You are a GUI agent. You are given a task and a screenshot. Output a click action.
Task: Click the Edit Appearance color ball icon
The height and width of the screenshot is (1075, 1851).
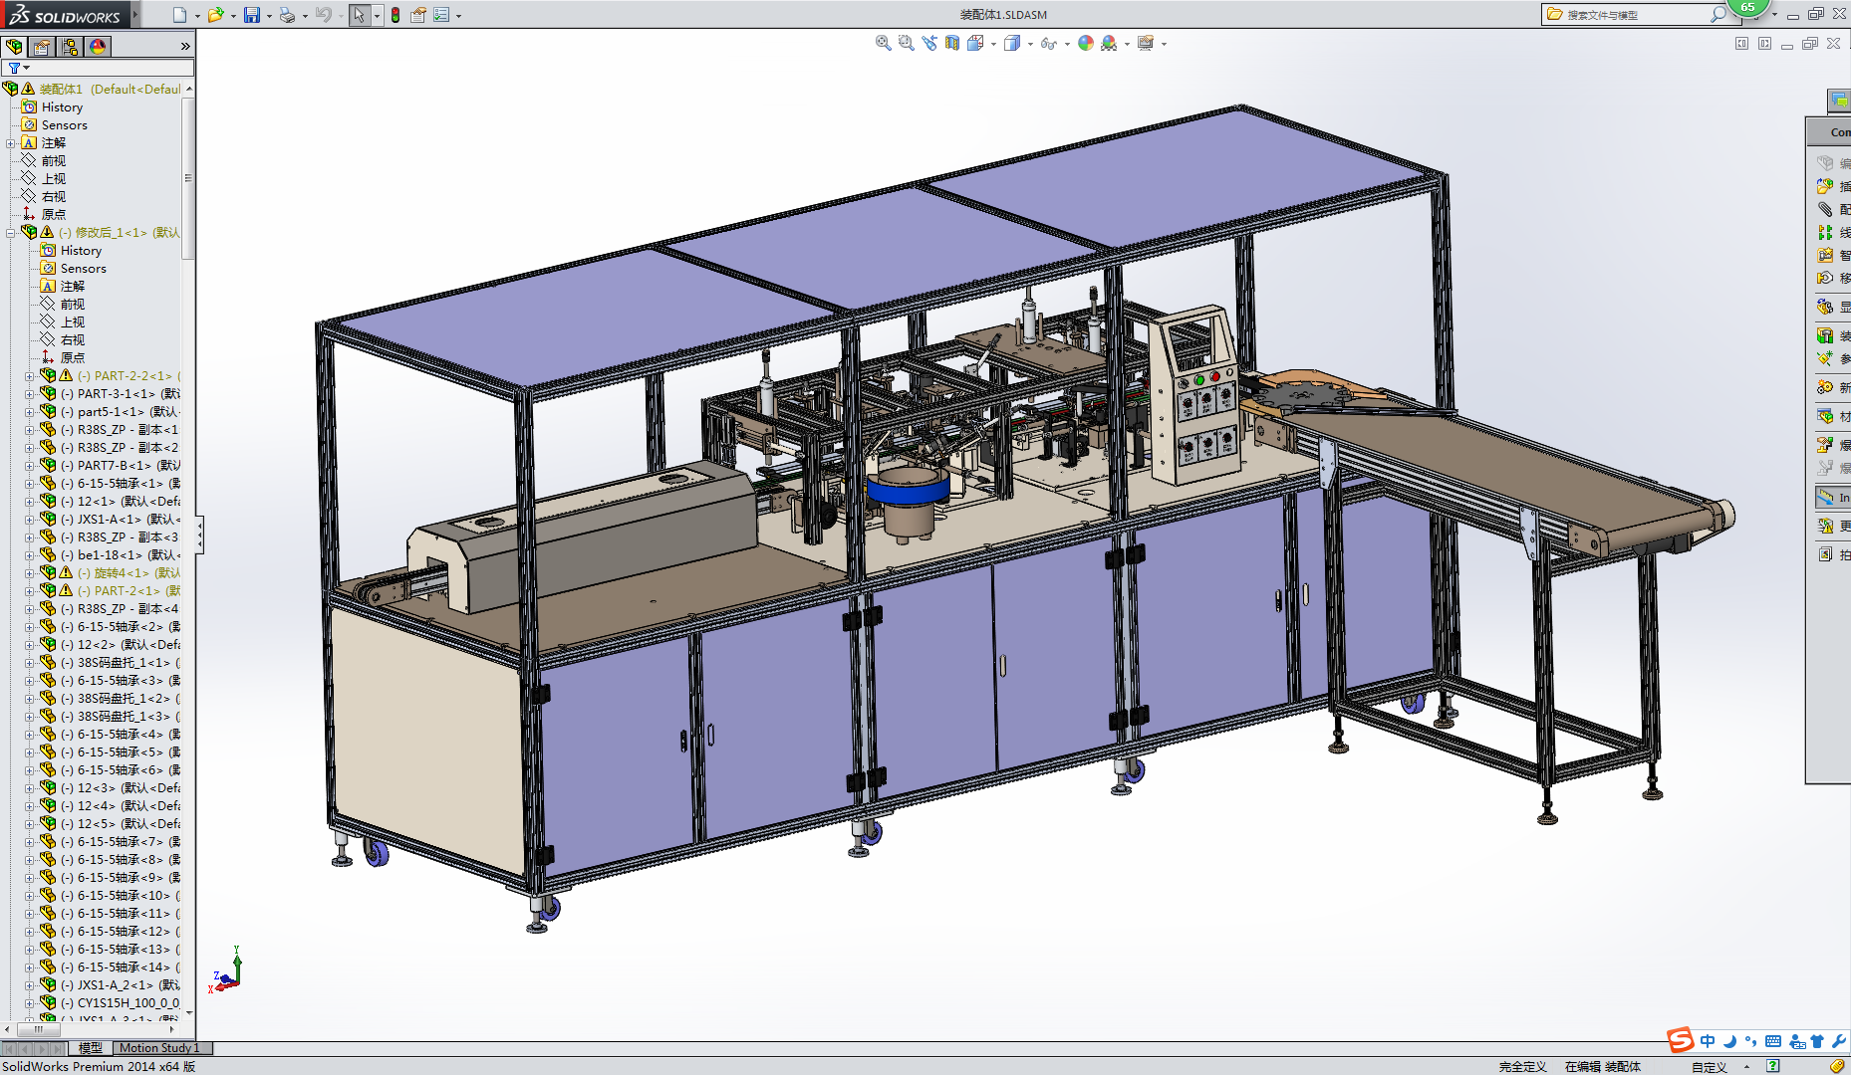tap(1086, 43)
